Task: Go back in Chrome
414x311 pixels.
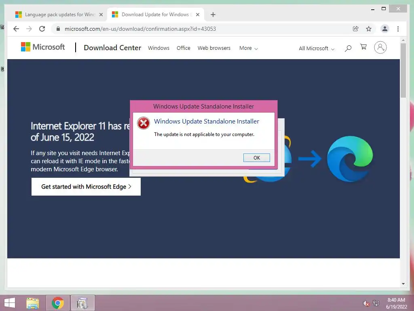Action: tap(16, 29)
